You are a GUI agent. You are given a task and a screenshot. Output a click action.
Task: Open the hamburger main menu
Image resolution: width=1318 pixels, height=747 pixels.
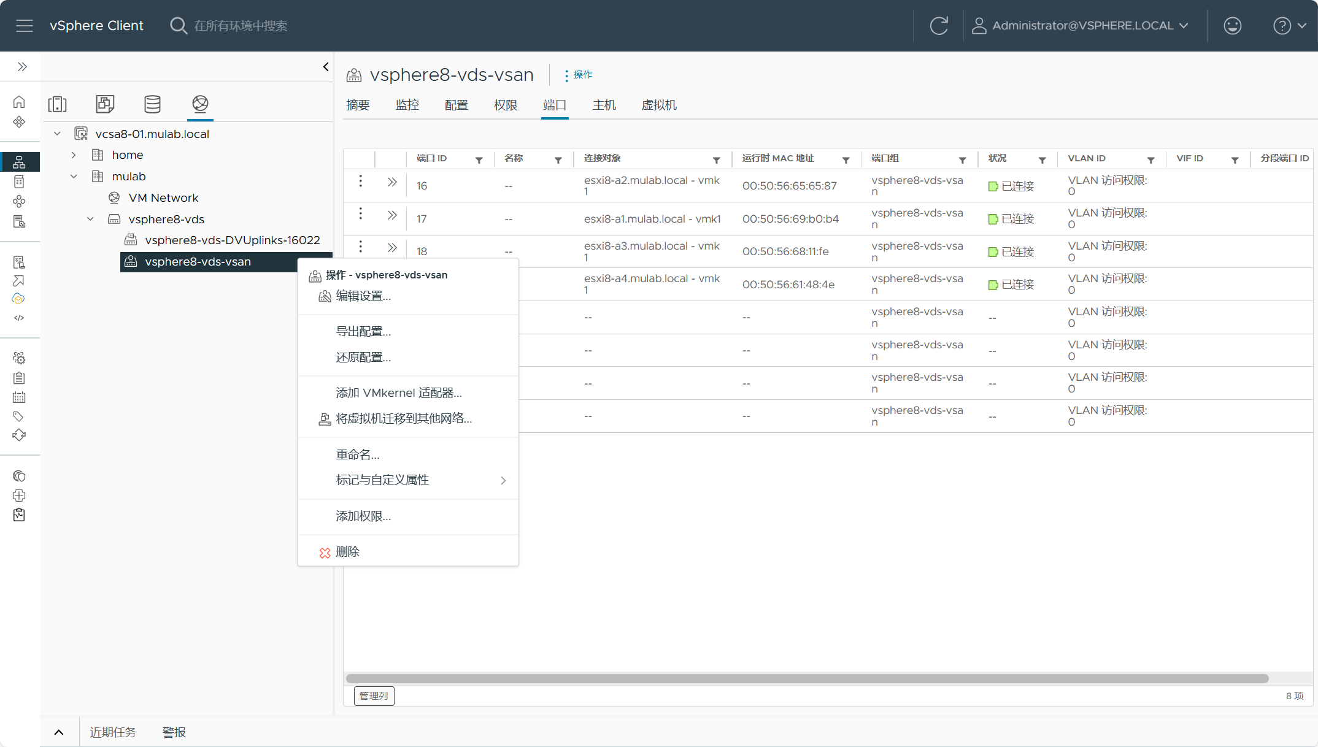pyautogui.click(x=25, y=26)
